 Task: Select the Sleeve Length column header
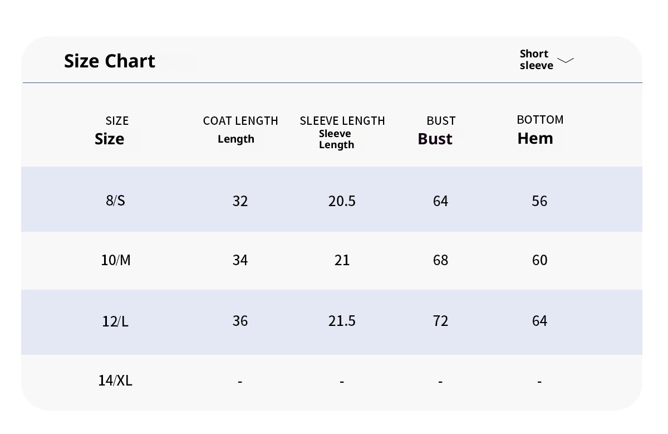tap(342, 131)
